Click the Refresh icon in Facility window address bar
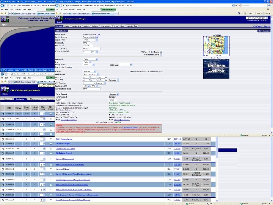273x205 pixels. (236, 6)
